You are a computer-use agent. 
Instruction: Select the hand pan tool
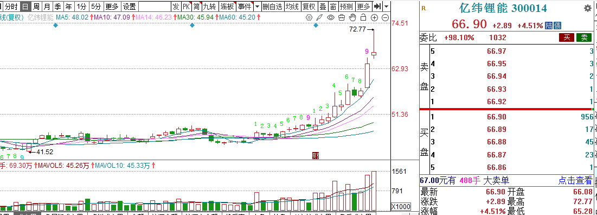tap(352, 17)
